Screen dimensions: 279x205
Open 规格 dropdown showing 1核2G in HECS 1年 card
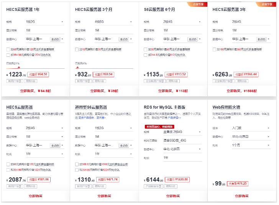coord(45,22)
